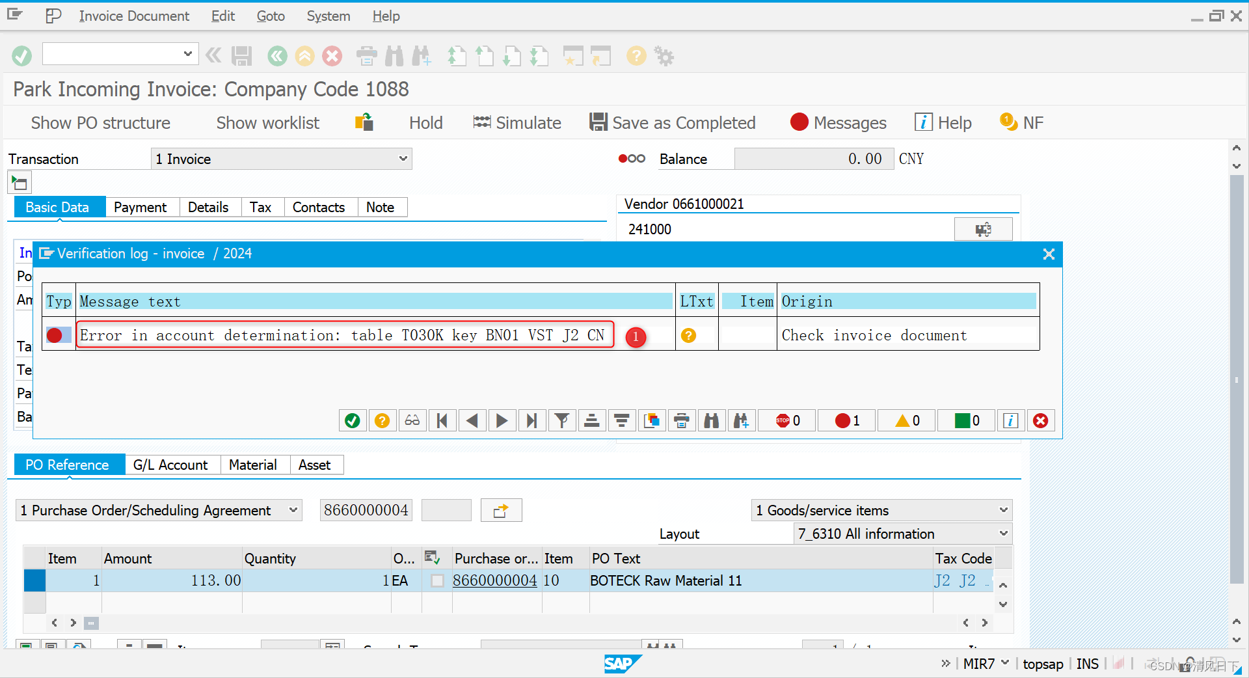Print the verification log
Viewport: 1249px width, 678px height.
(x=681, y=420)
